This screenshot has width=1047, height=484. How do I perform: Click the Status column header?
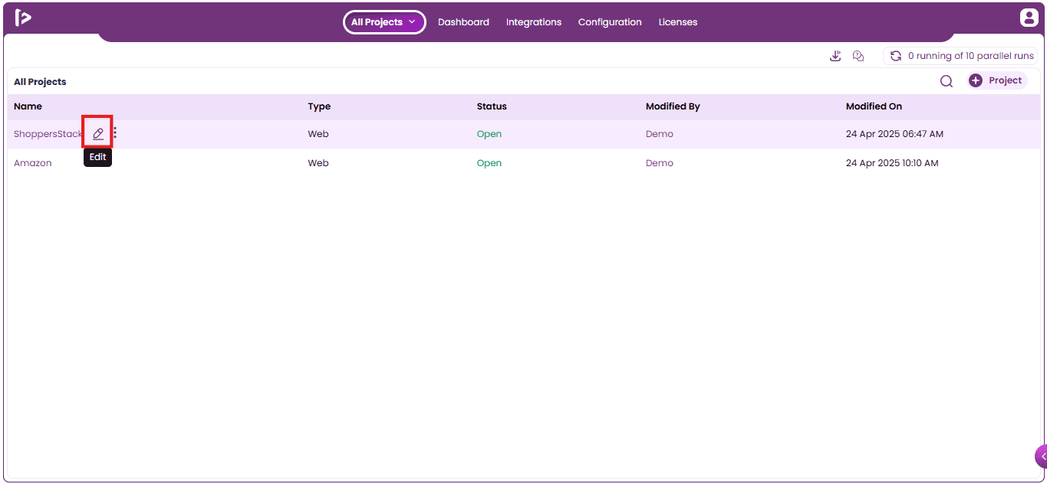point(492,106)
